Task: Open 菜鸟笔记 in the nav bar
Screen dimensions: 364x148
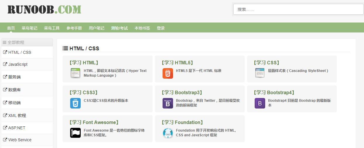Action: click(x=30, y=28)
